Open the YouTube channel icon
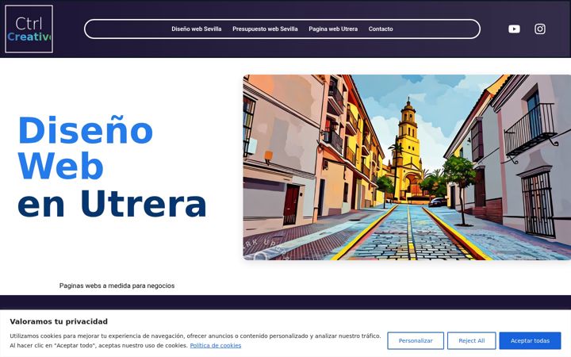 click(x=514, y=29)
